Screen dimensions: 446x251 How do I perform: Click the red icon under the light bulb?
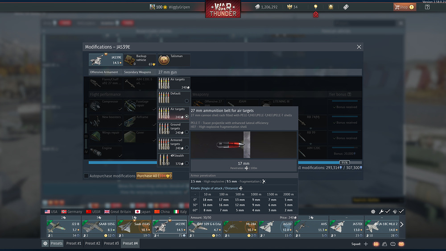click(x=316, y=15)
